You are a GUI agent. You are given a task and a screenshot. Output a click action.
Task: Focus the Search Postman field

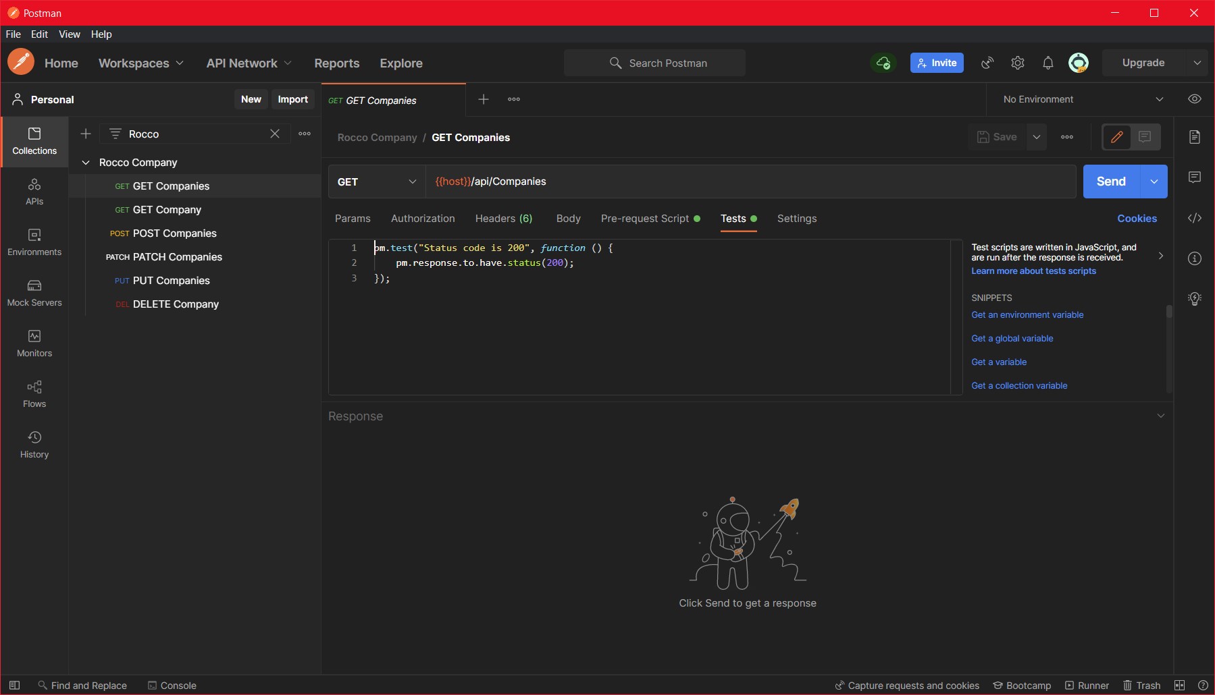coord(655,63)
